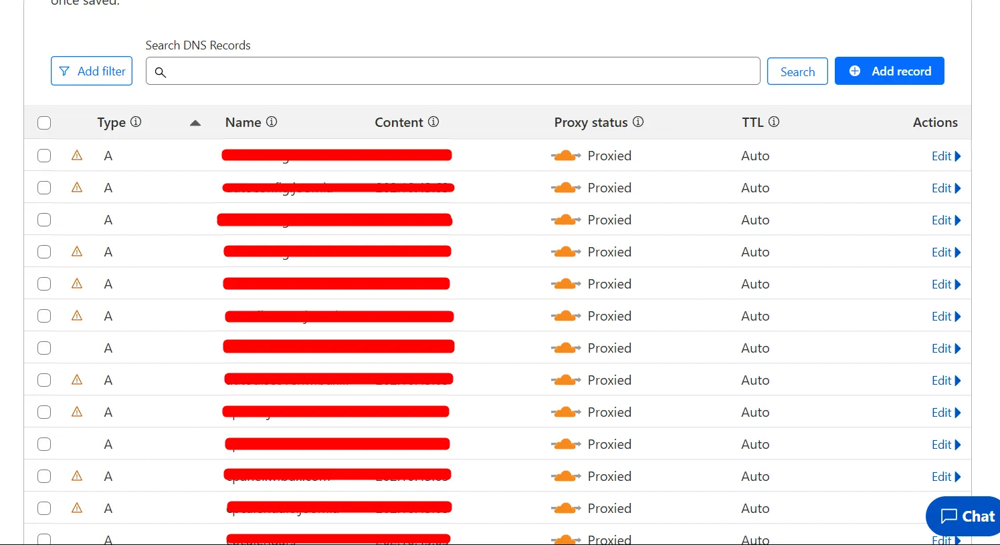Click the magnifier icon in the search box
Viewport: 1000px width, 545px height.
point(161,72)
